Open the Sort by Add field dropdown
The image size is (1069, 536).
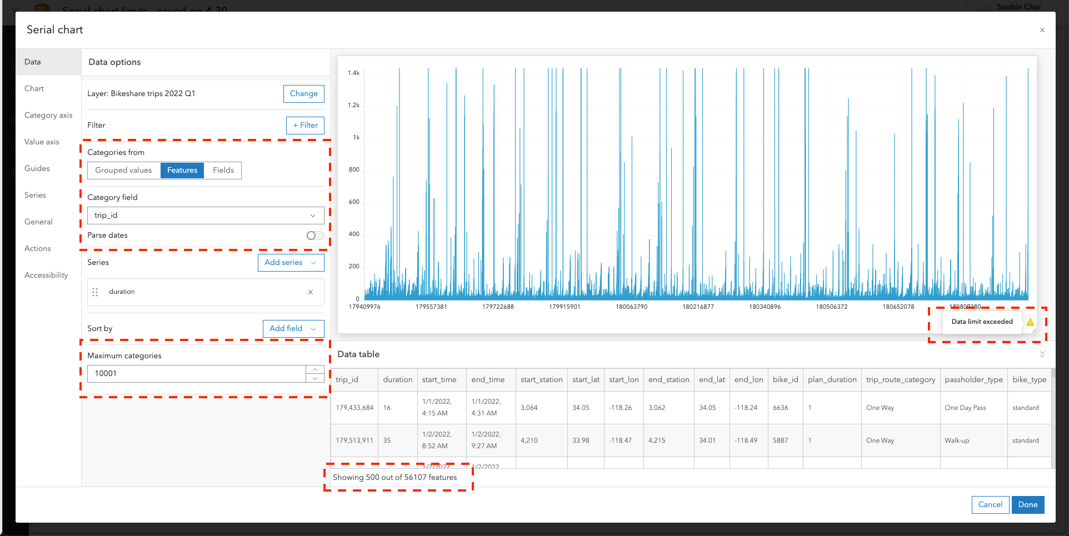tap(293, 328)
